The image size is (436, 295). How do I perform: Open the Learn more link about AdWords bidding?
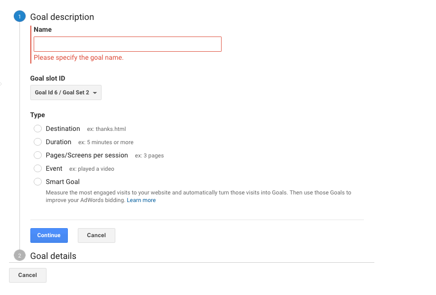[141, 200]
